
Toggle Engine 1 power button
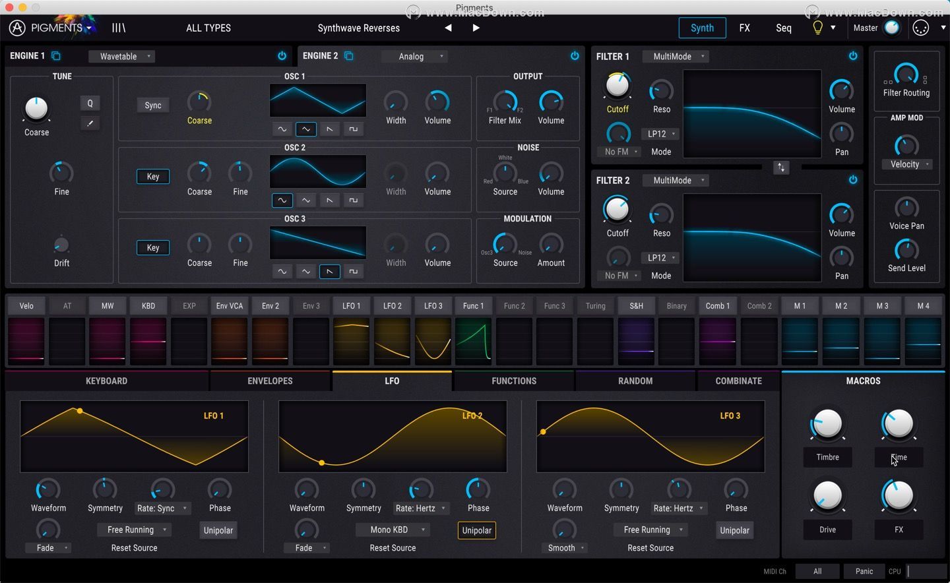pyautogui.click(x=282, y=56)
